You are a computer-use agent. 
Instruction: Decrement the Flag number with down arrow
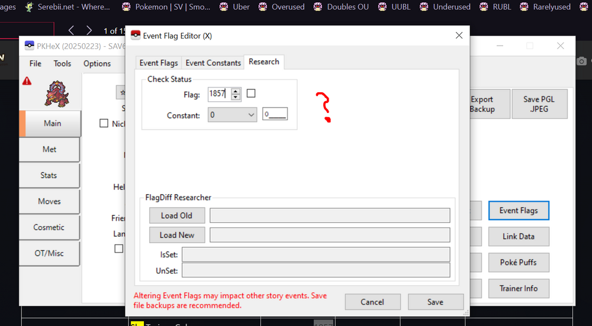coord(236,96)
